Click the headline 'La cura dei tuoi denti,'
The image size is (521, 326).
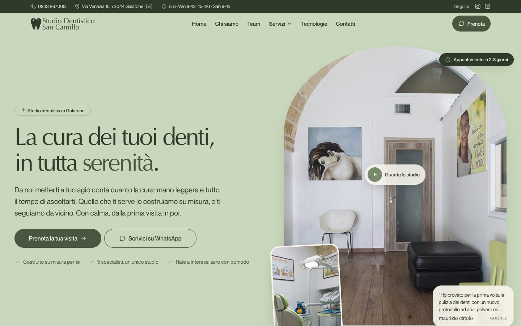tap(115, 137)
